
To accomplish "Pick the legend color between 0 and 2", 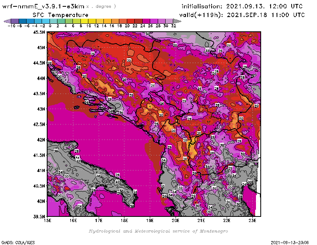I will coord(53,21).
